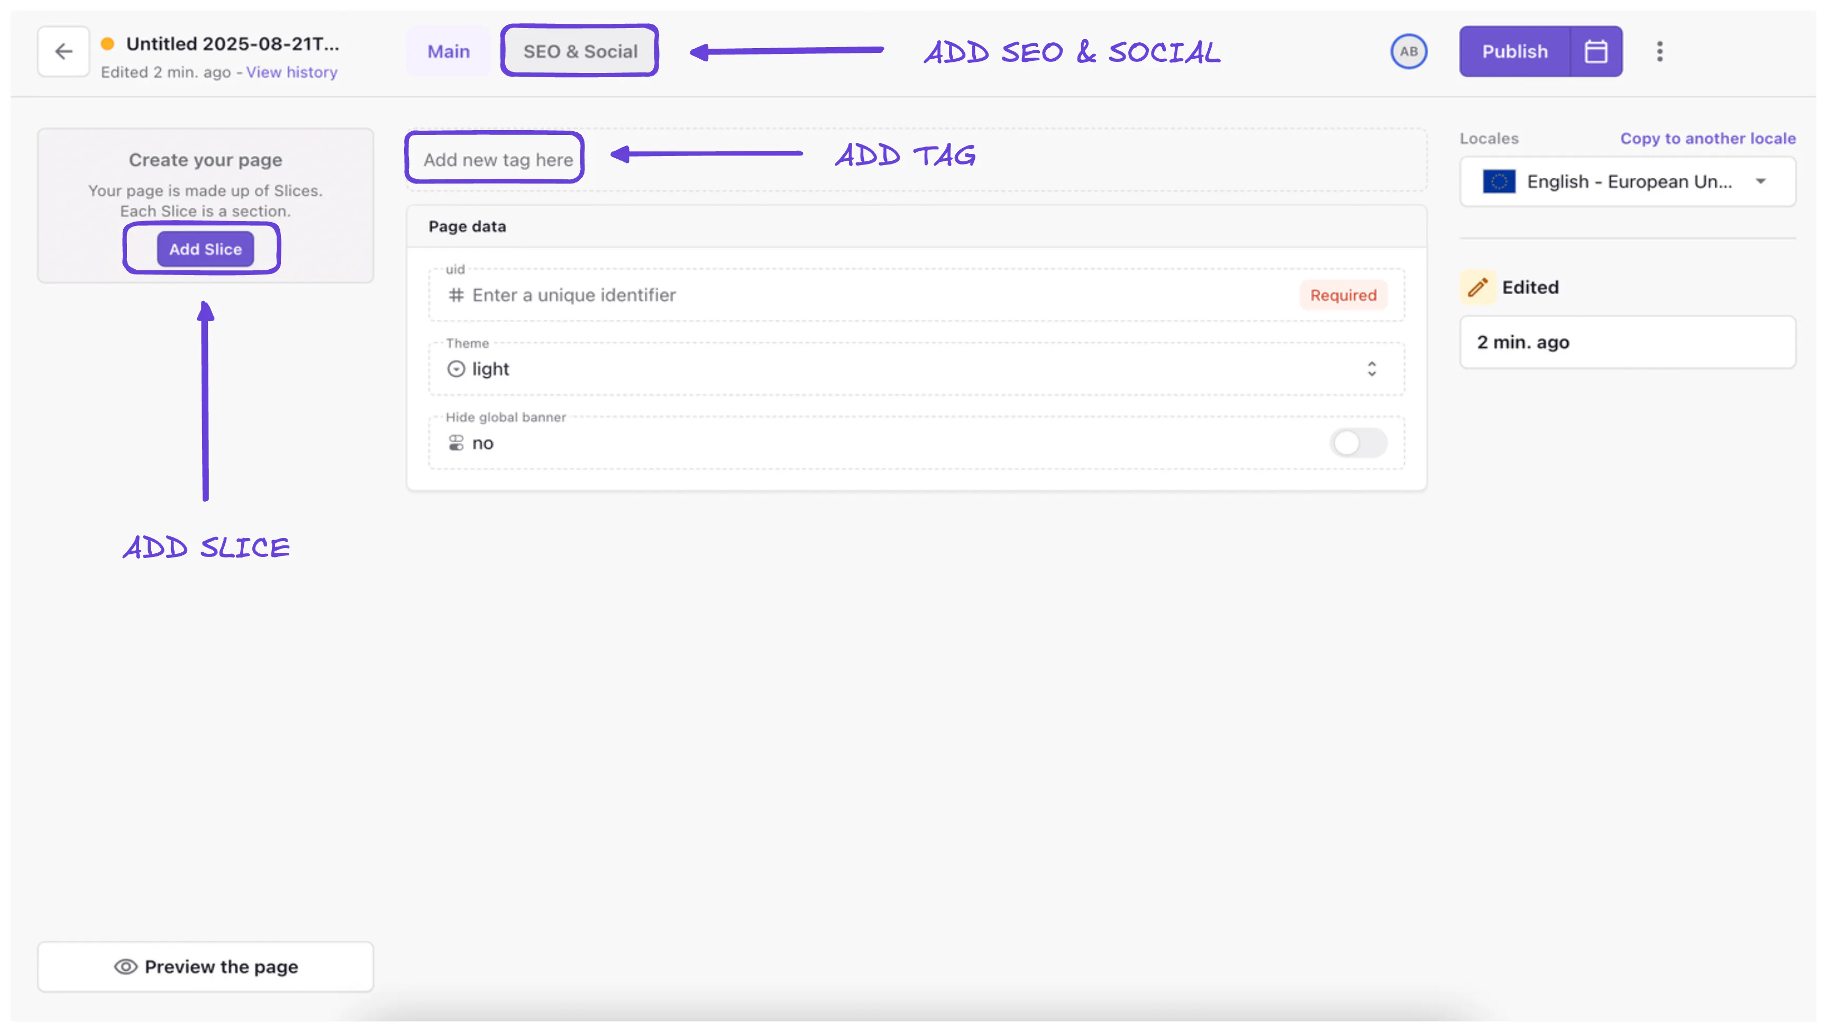Click the Add Slice button

click(x=205, y=249)
